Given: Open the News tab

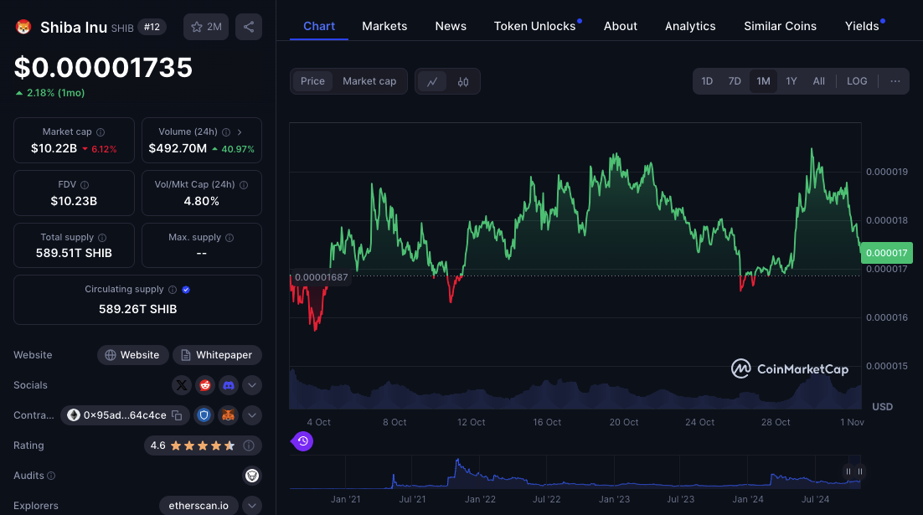Looking at the screenshot, I should click(x=451, y=27).
